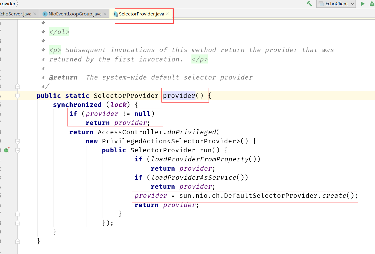
Task: Click the locked class icon on SelectorProvider.java tab
Action: [x=115, y=14]
